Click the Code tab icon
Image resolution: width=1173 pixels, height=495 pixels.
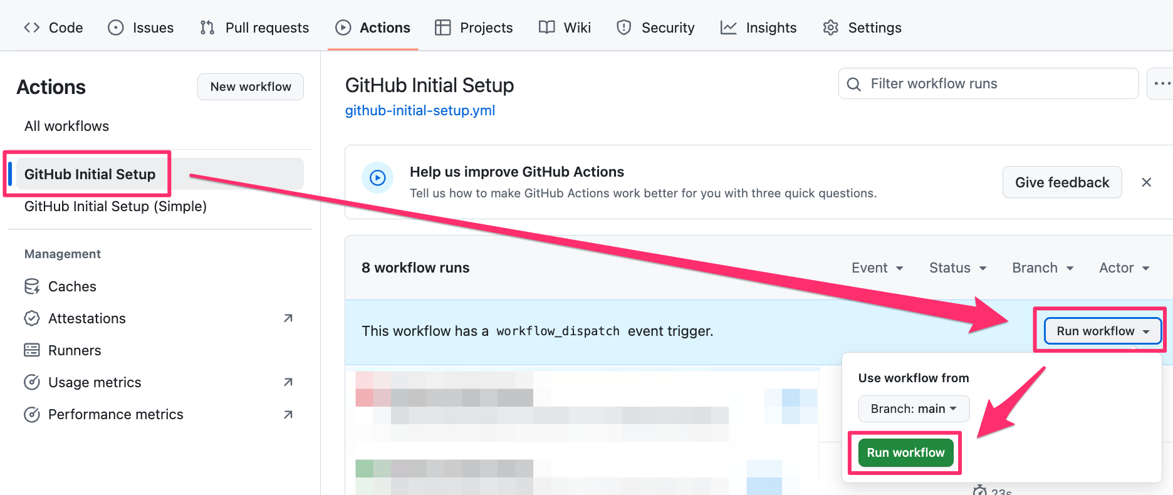click(32, 28)
